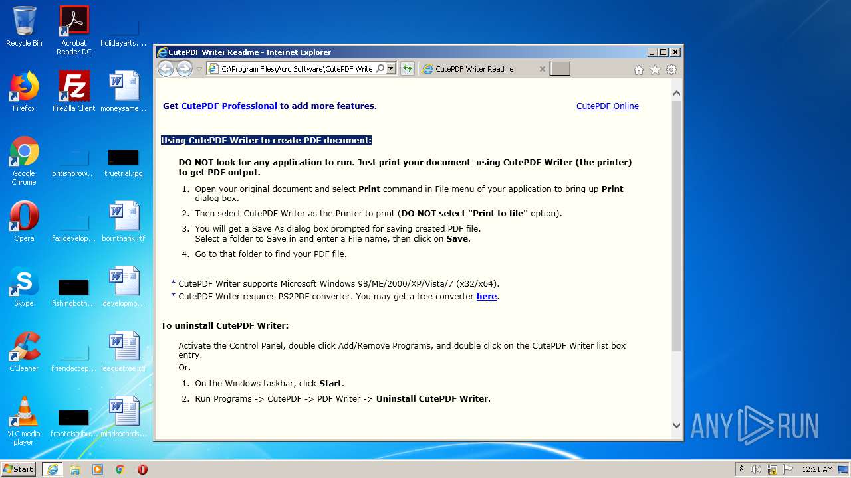The width and height of the screenshot is (851, 478).
Task: Select CutePDF Writer Readme tab
Action: pos(483,68)
